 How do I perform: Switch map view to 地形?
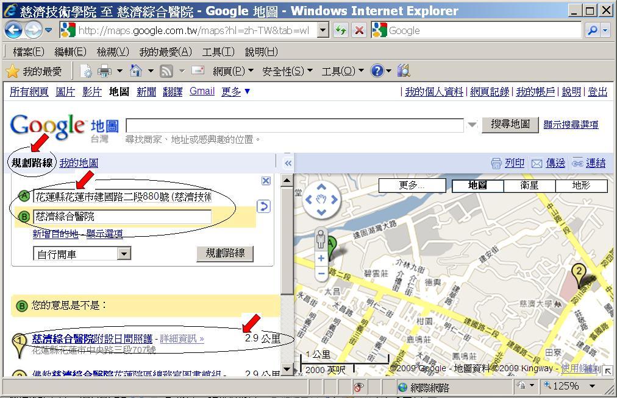pos(581,186)
